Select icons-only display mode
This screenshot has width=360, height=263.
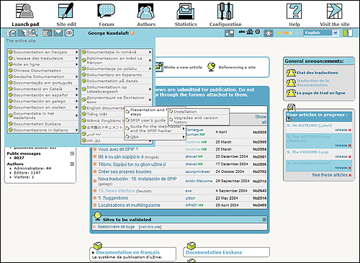(x=258, y=32)
